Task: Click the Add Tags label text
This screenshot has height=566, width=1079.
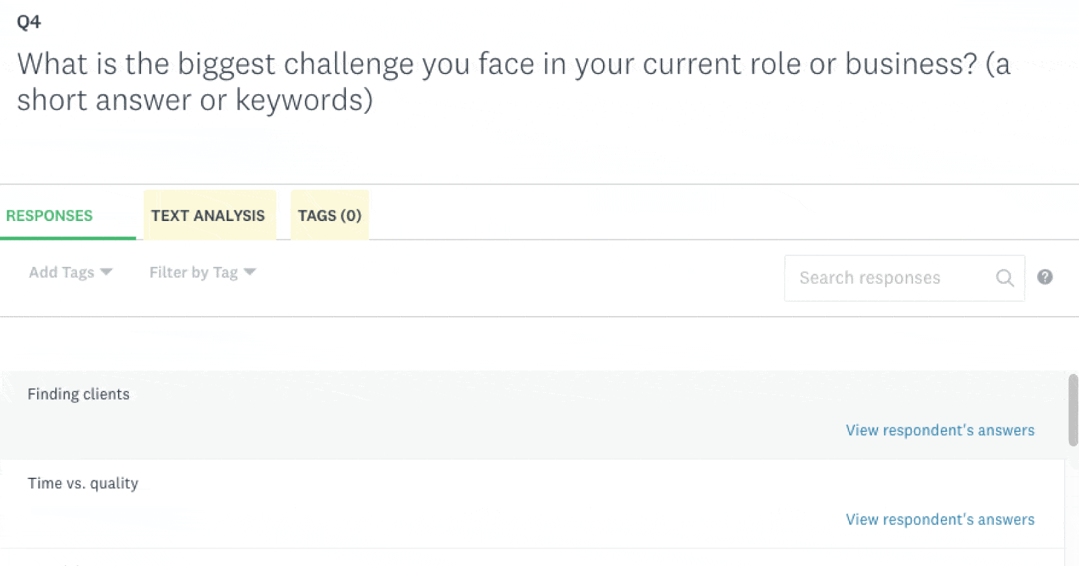Action: point(61,272)
